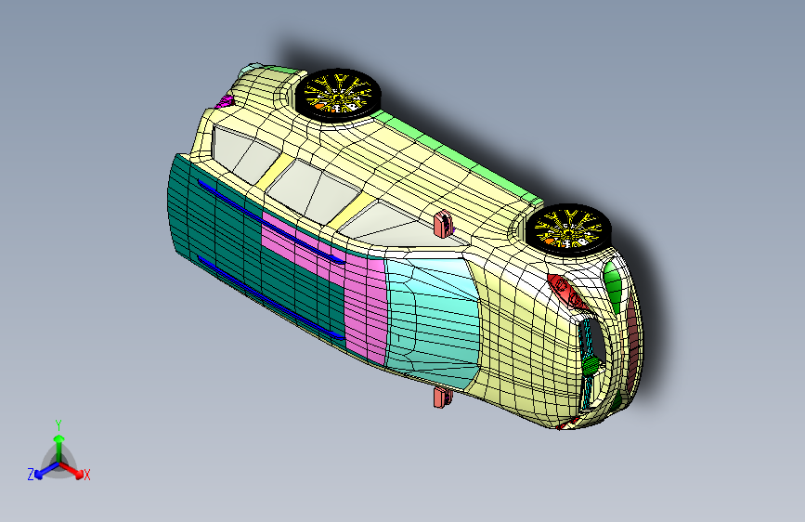Select the front white side window near the mirror
This screenshot has width=805, height=522.
coord(398,226)
